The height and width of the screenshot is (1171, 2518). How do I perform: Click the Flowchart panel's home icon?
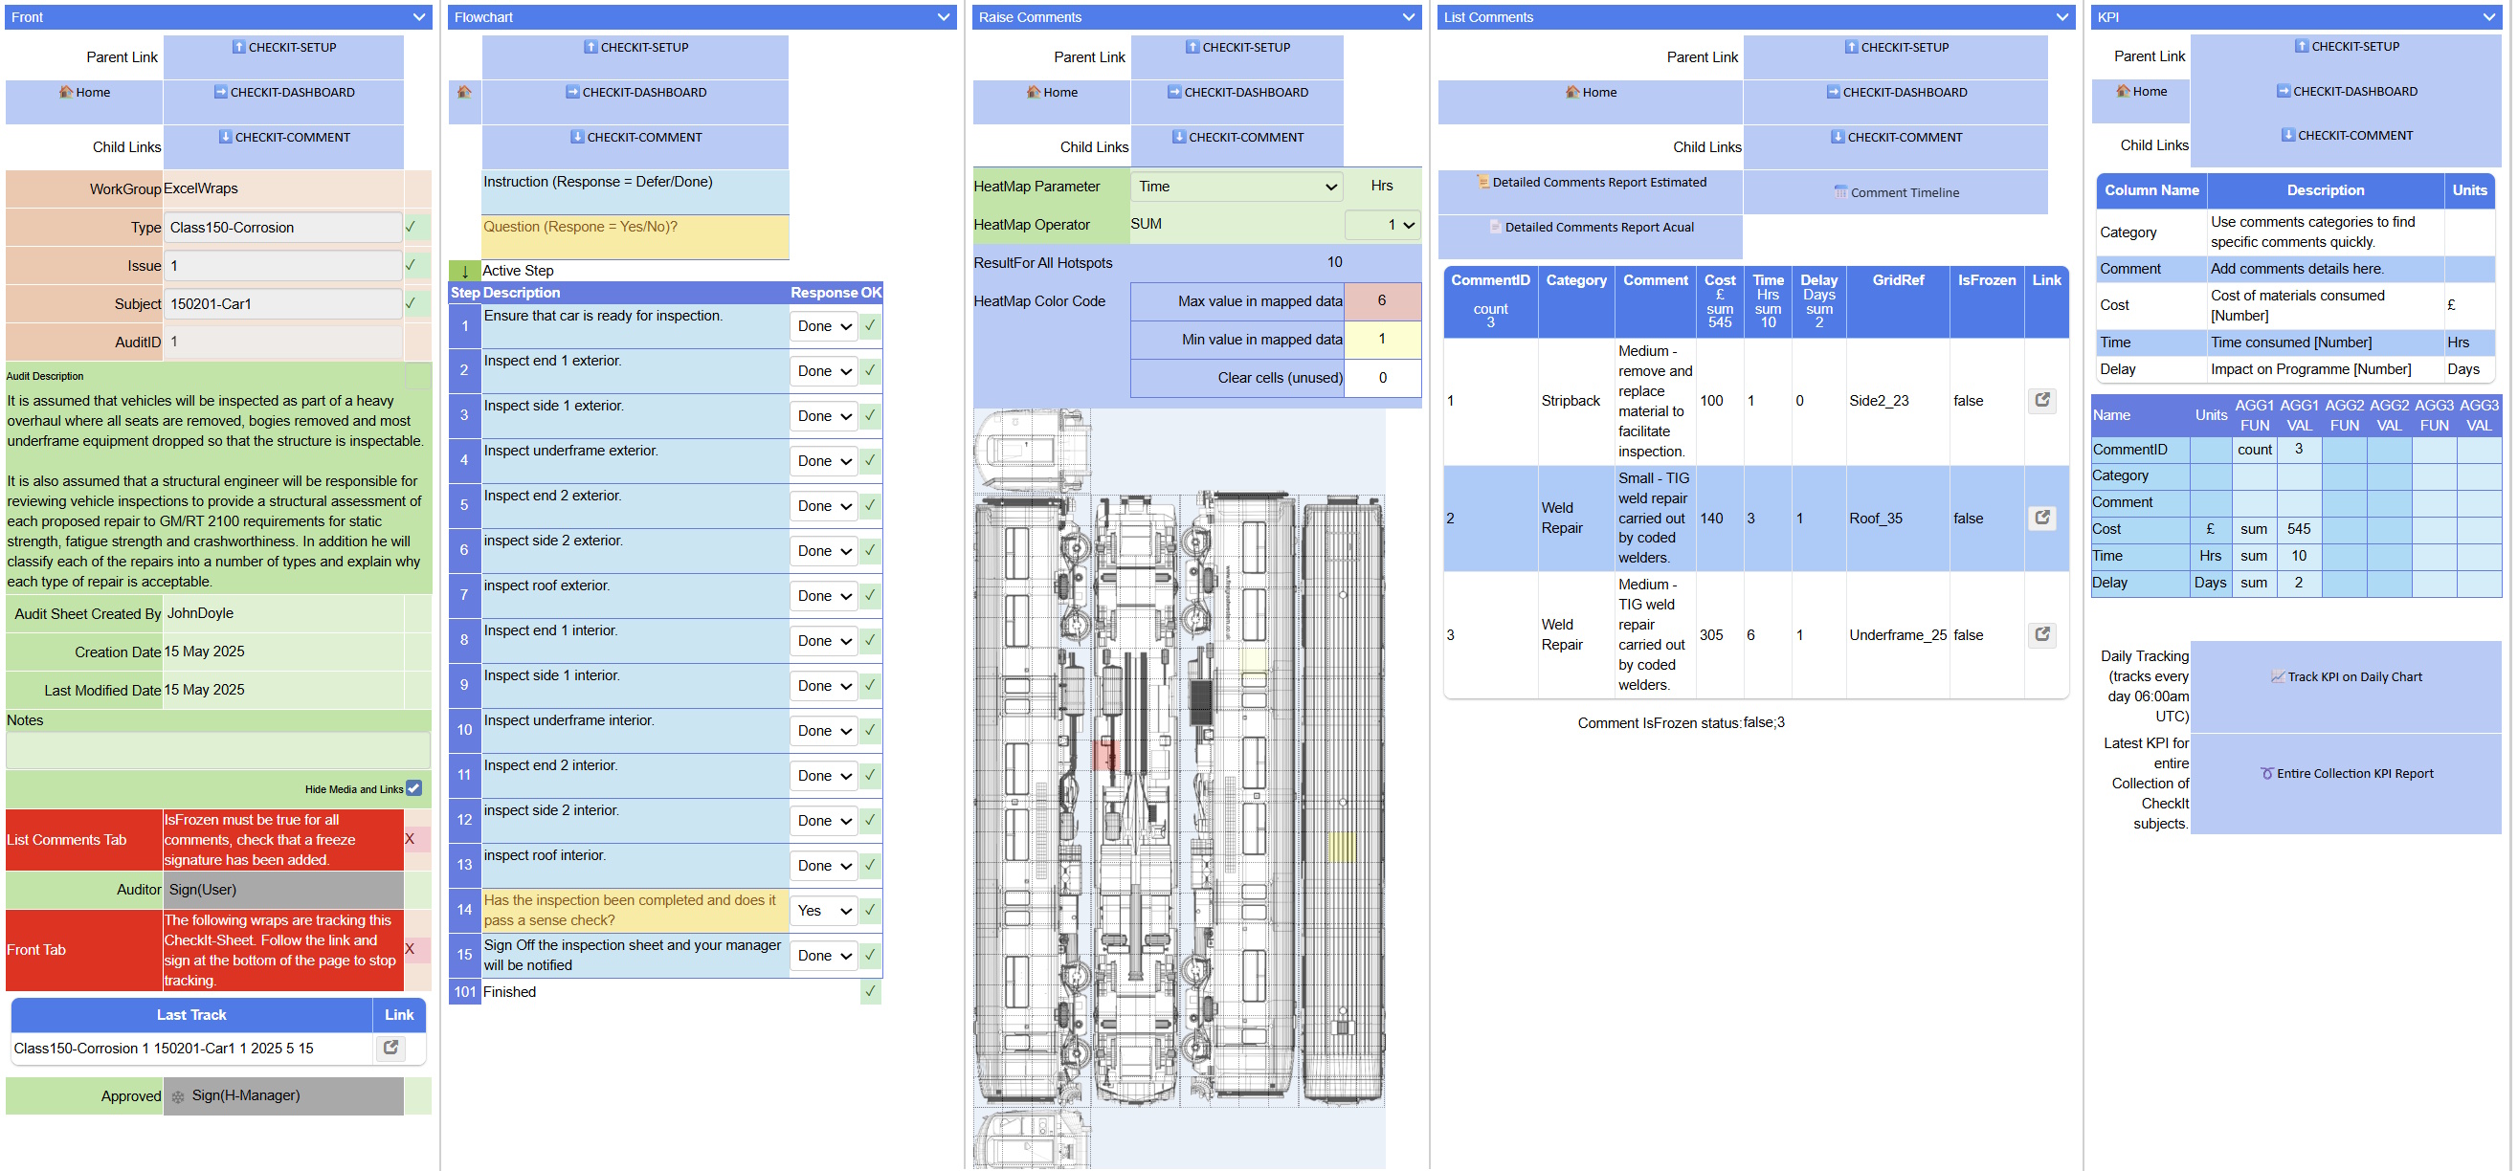click(464, 92)
